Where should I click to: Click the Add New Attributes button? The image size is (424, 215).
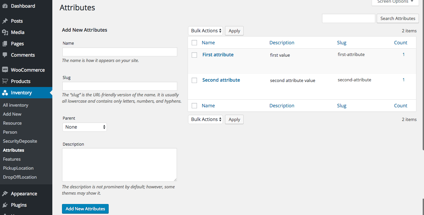pos(85,209)
